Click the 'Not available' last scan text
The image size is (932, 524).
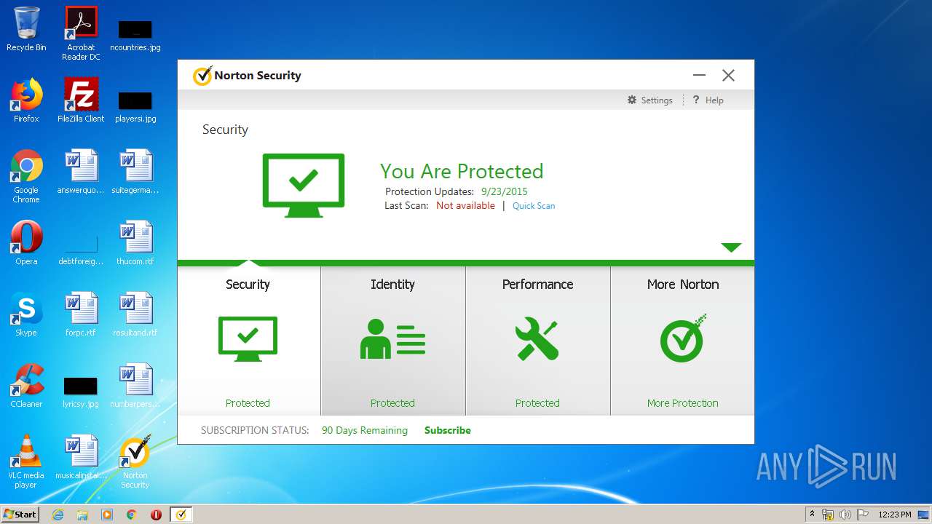465,206
